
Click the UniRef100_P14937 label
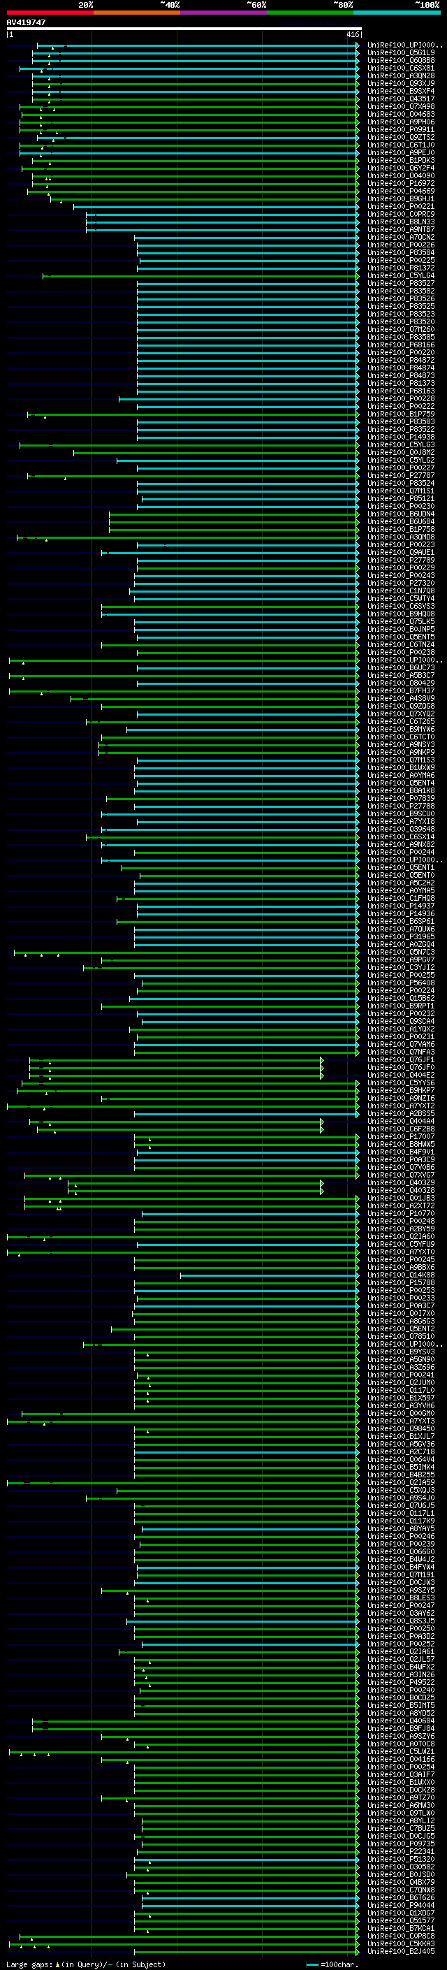(x=401, y=906)
